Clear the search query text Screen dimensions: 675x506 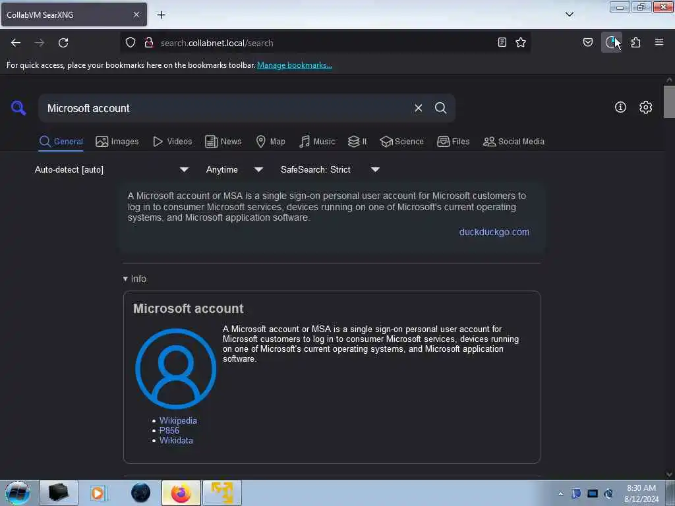pyautogui.click(x=418, y=108)
